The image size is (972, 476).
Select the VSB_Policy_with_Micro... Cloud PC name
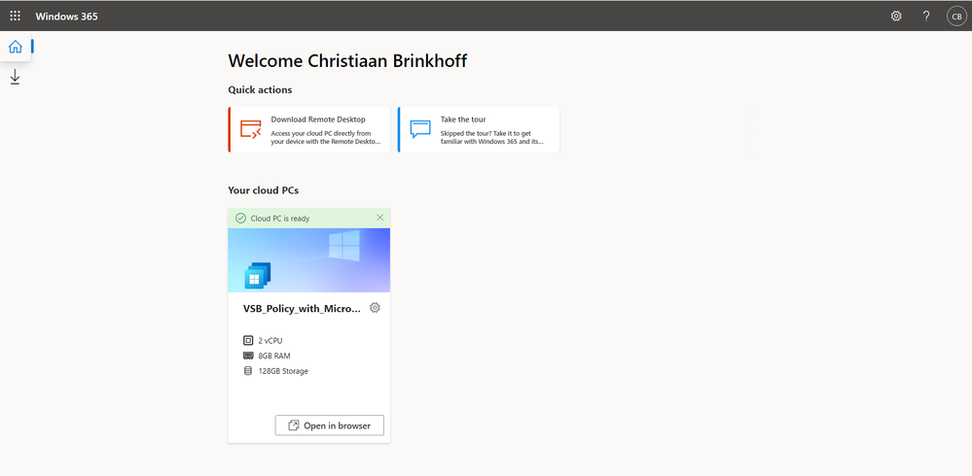point(302,308)
